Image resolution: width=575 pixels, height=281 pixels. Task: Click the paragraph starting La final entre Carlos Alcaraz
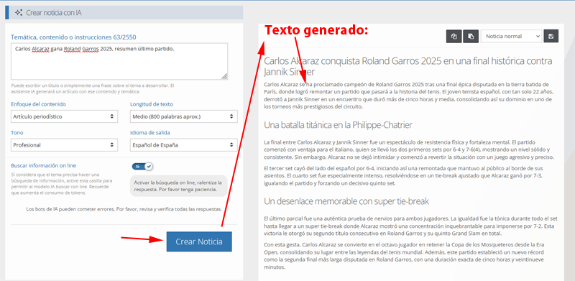click(x=408, y=149)
